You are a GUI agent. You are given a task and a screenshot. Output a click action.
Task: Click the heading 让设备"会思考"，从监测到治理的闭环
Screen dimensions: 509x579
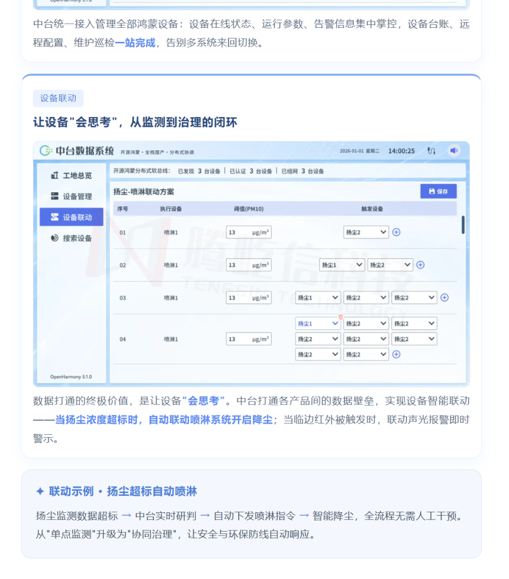click(x=135, y=122)
